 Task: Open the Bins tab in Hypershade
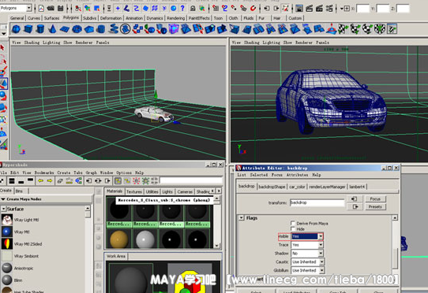point(19,191)
